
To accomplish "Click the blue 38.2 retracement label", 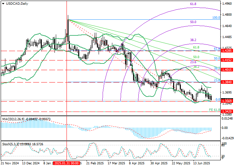I will tap(217, 68).
